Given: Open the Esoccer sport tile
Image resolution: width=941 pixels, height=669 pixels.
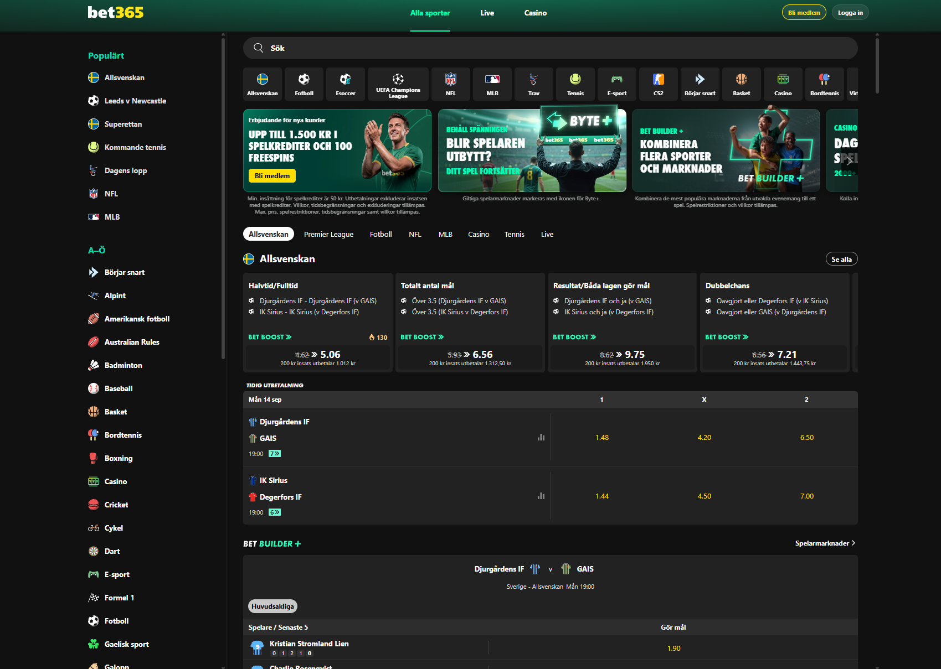Looking at the screenshot, I should coord(346,84).
